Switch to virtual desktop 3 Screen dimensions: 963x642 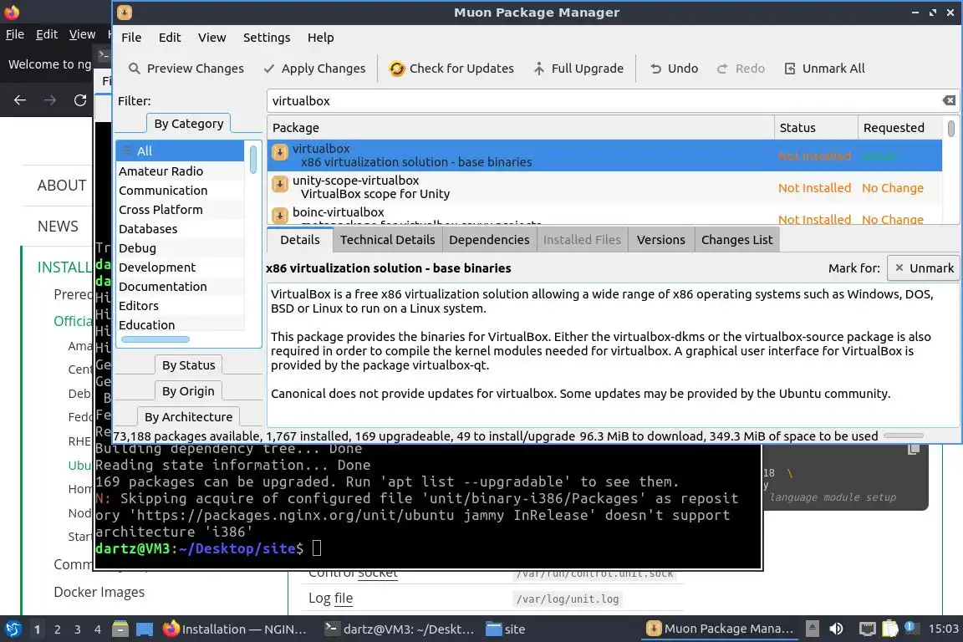78,629
